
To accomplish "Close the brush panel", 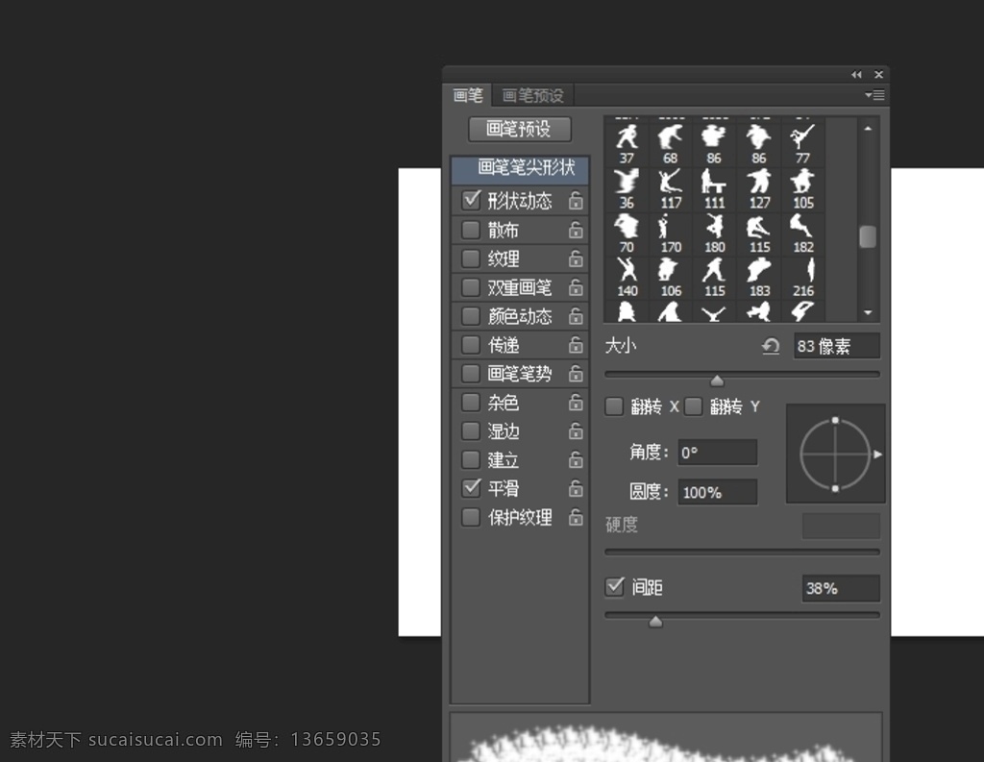I will tap(878, 75).
